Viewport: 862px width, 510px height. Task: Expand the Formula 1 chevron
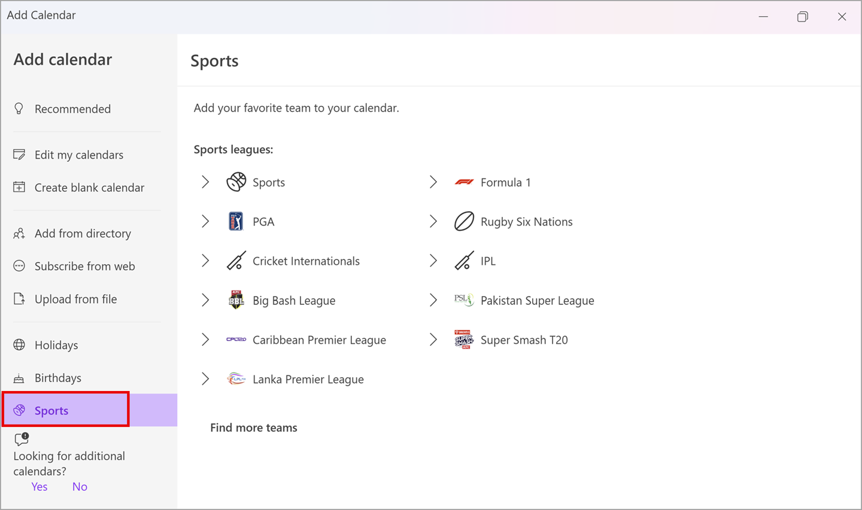[433, 182]
